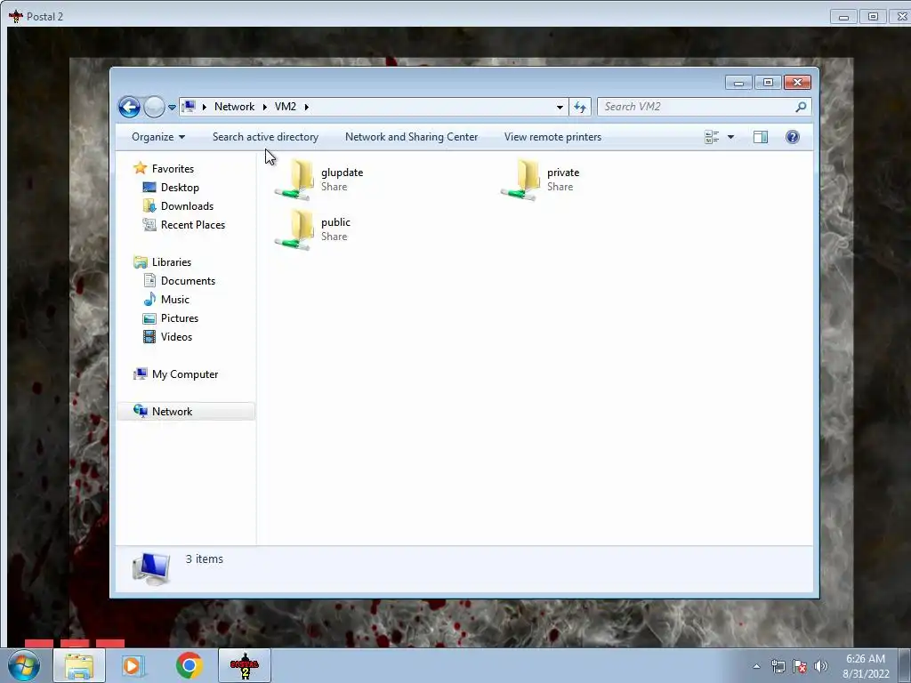Select the computer icon in address bar
Screen dimensions: 911x683
tap(189, 107)
